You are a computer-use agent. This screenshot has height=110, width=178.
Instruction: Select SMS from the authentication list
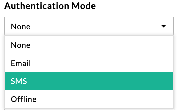pyautogui.click(x=89, y=81)
